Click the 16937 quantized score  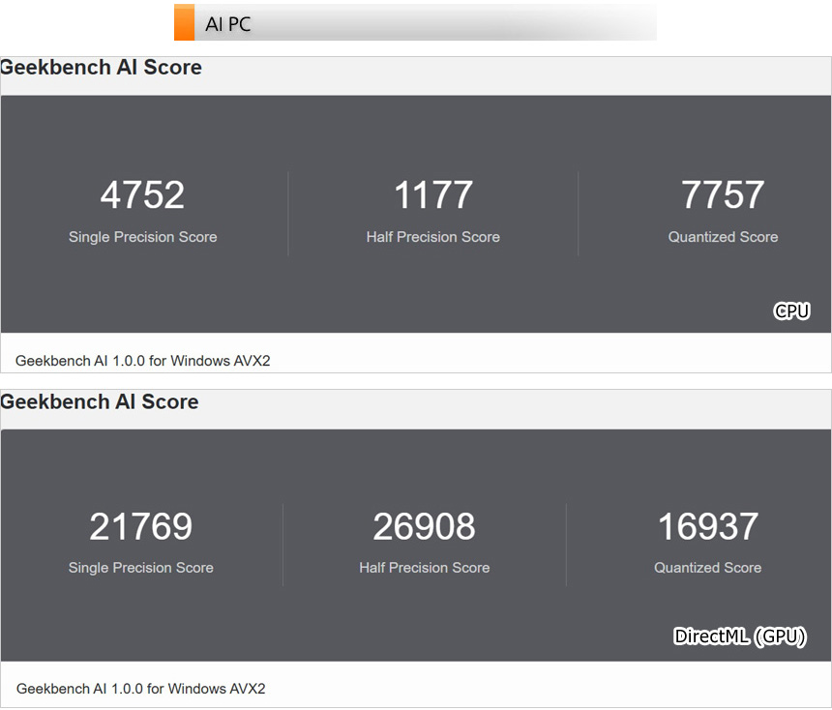(x=707, y=527)
